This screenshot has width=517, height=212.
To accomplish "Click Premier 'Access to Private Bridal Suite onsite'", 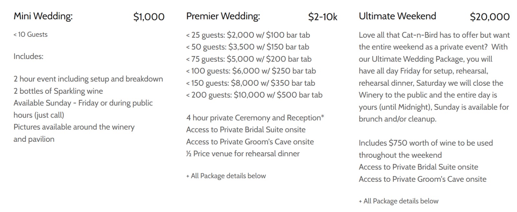I will [246, 130].
